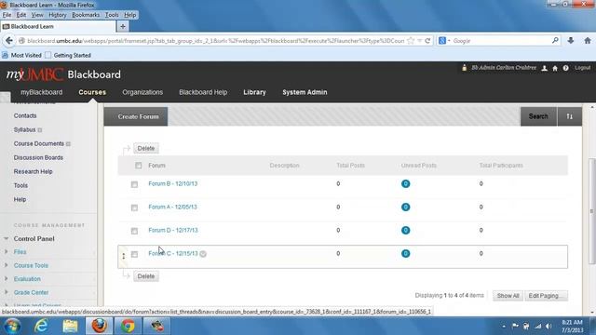
Task: Click inside the Google search field
Action: point(500,41)
